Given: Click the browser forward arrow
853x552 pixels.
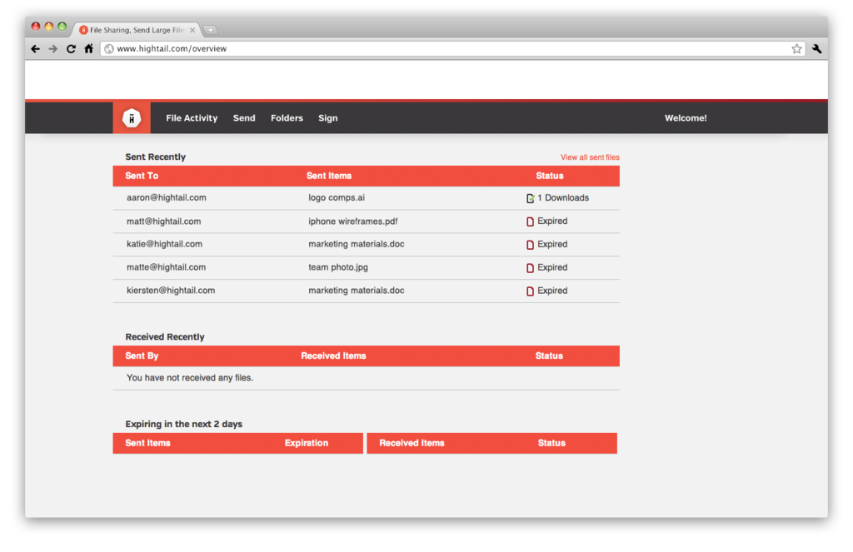Looking at the screenshot, I should pos(53,49).
